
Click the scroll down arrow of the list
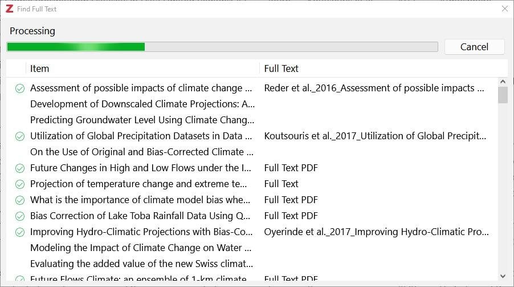[x=503, y=277]
